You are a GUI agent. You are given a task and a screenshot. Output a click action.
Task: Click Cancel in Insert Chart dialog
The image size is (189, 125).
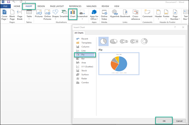[179, 121]
